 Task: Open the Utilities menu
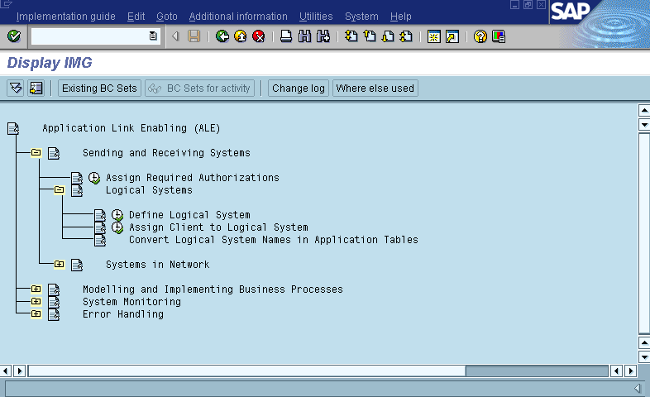click(x=316, y=17)
